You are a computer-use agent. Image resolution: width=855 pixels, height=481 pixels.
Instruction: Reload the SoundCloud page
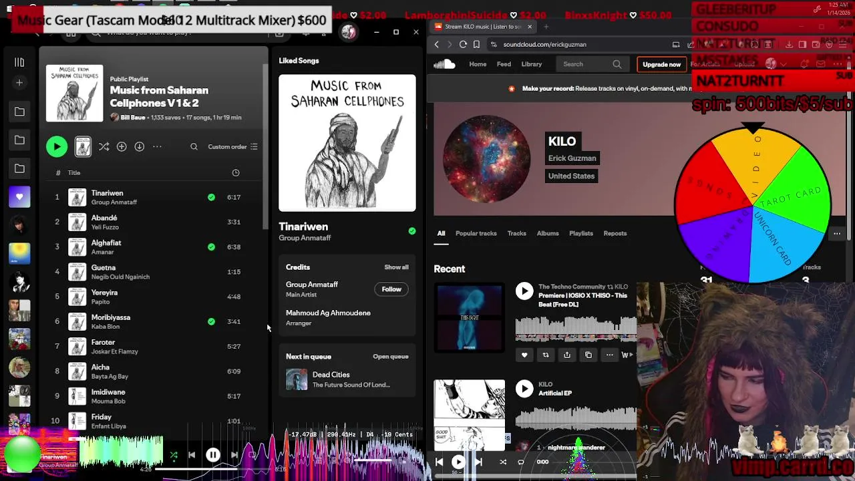click(463, 45)
